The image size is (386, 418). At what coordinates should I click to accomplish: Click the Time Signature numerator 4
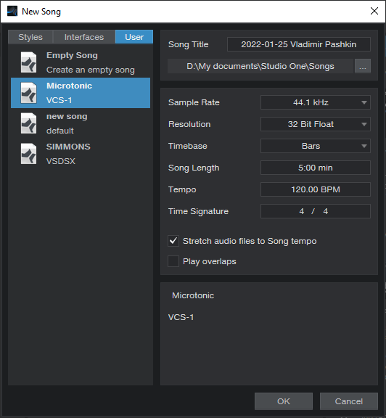coord(302,211)
